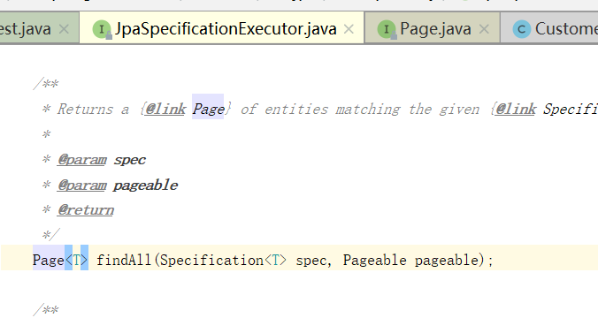Click the interface icon on Page.java tab

pyautogui.click(x=387, y=29)
